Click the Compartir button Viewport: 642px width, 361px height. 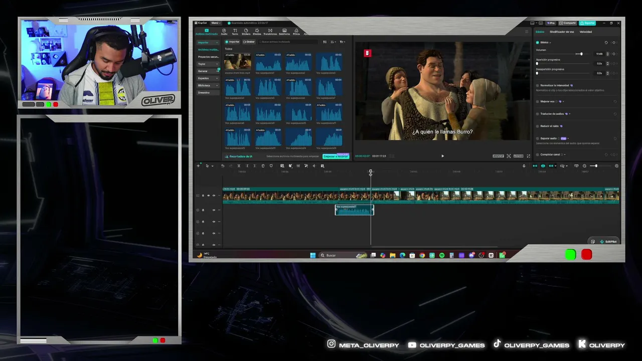point(568,23)
